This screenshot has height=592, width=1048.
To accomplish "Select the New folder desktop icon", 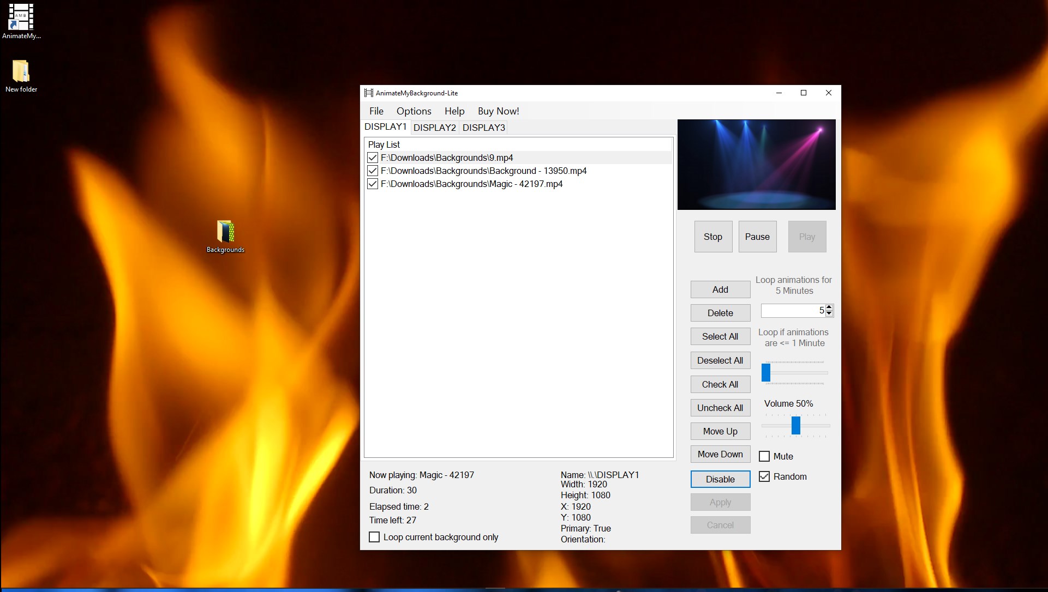I will tap(21, 72).
